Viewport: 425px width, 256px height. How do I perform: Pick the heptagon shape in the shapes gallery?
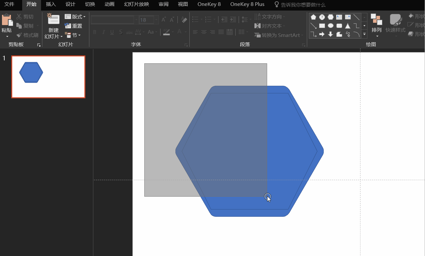(x=322, y=17)
